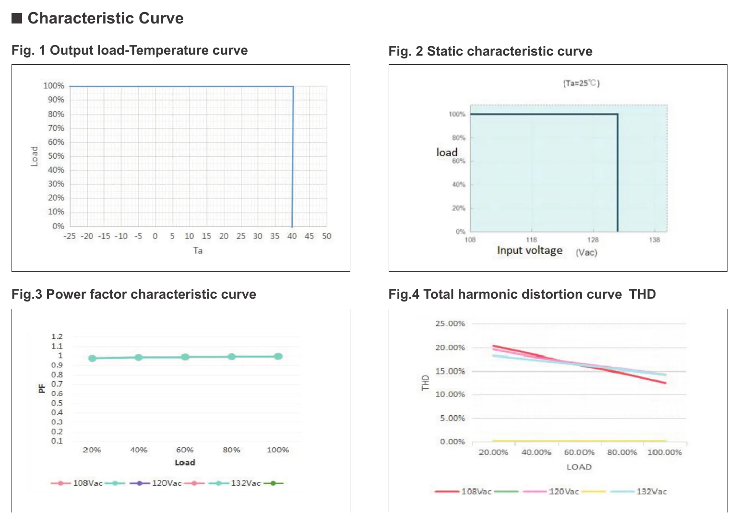Click the "Characteristic Curve" section heading

coord(106,18)
